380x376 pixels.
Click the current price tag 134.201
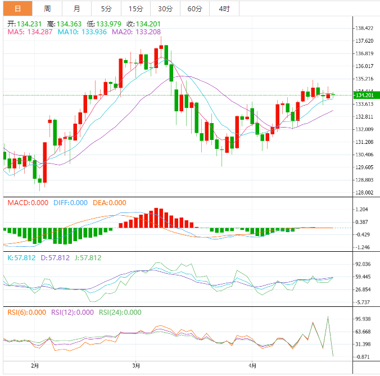click(x=365, y=95)
